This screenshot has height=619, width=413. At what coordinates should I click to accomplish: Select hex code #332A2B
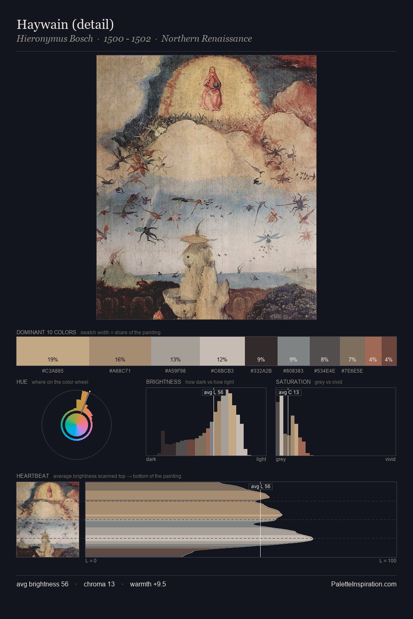pyautogui.click(x=261, y=371)
